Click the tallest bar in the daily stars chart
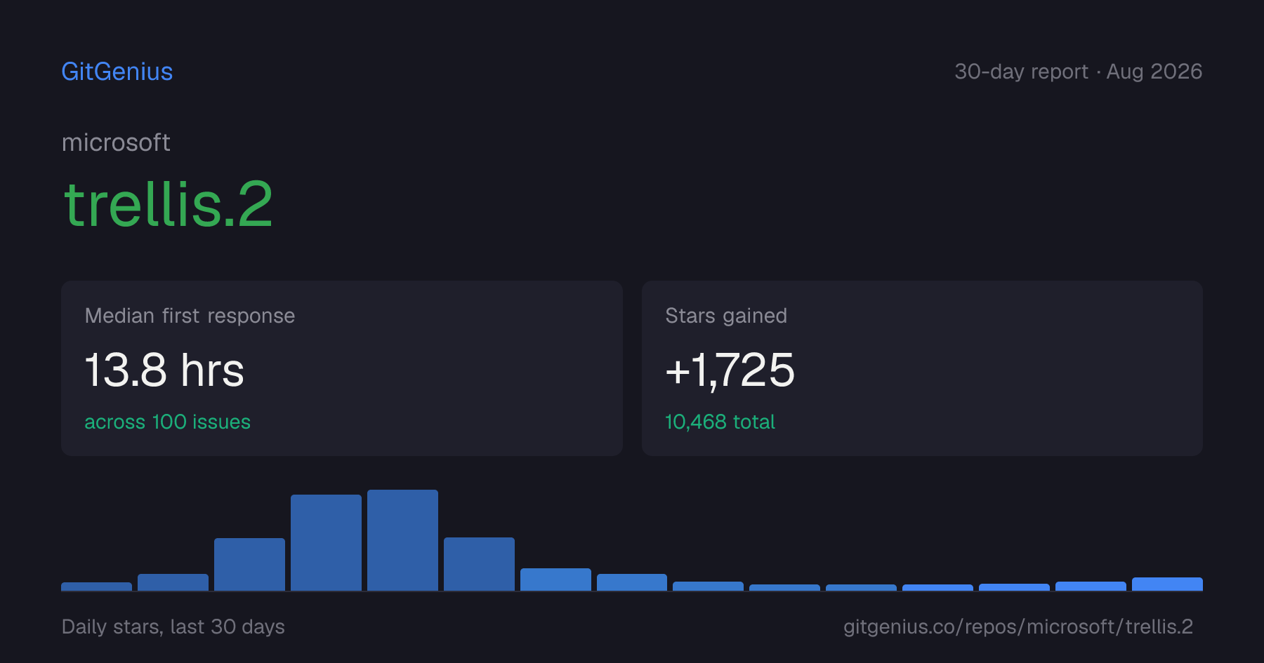The width and height of the screenshot is (1264, 663). click(x=402, y=540)
